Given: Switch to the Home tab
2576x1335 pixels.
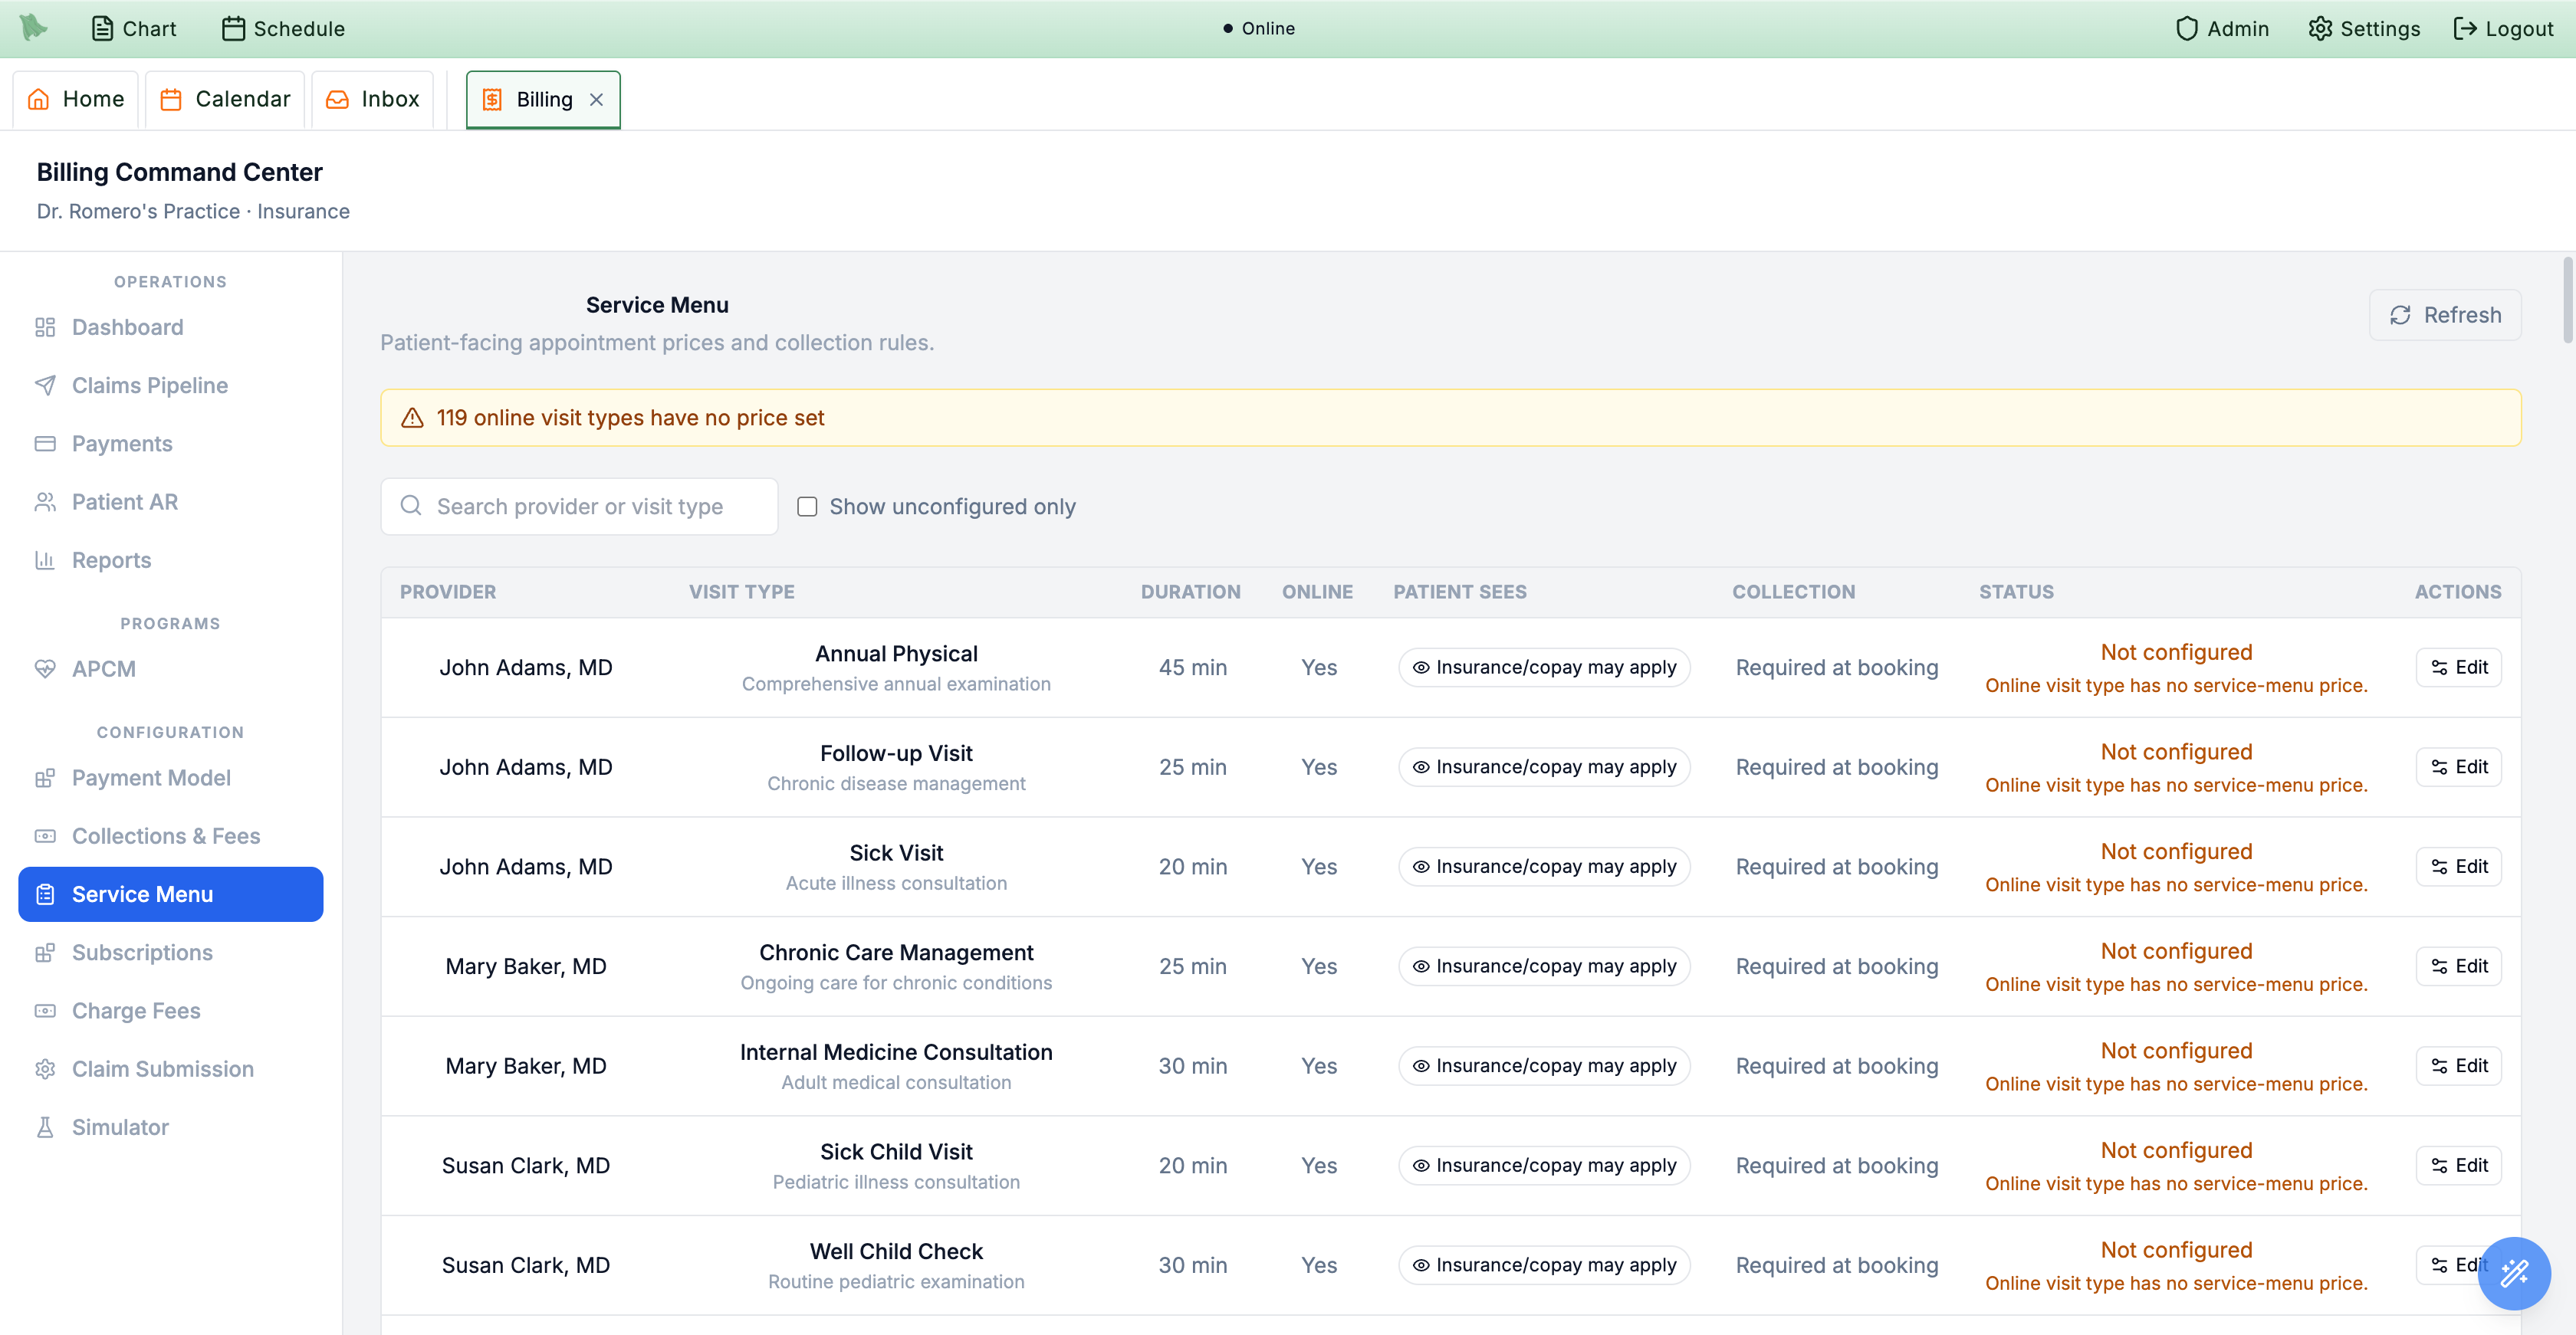Looking at the screenshot, I should pyautogui.click(x=76, y=99).
